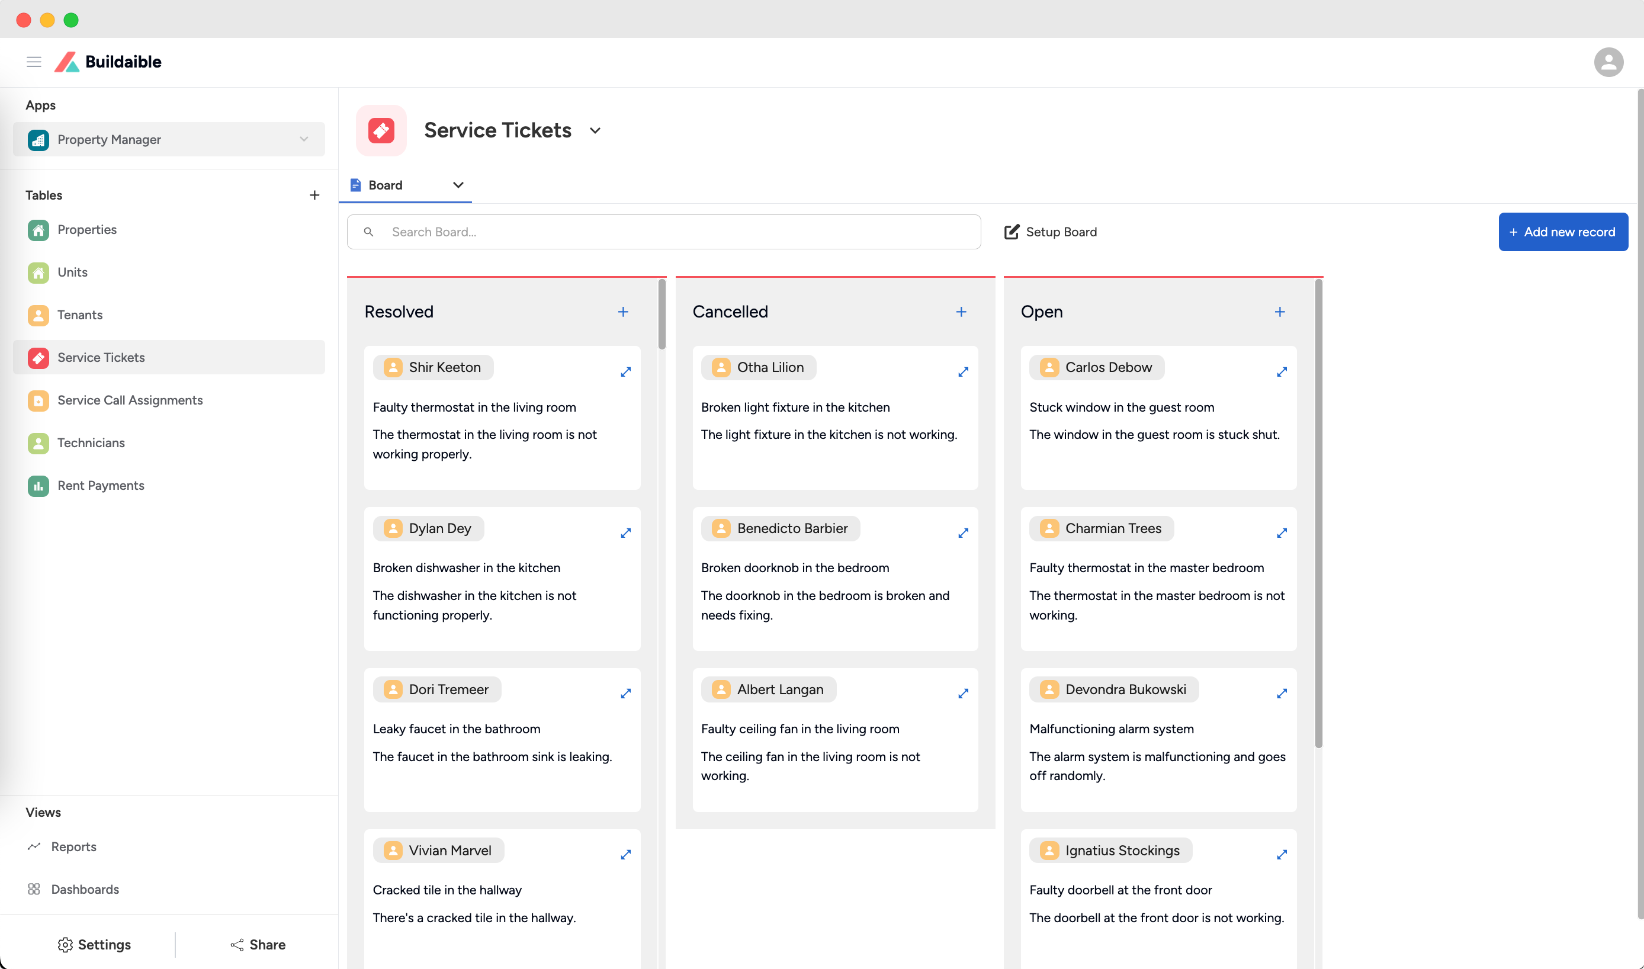The width and height of the screenshot is (1644, 969).
Task: Expand Carlos Debow ticket card
Action: coord(1282,371)
